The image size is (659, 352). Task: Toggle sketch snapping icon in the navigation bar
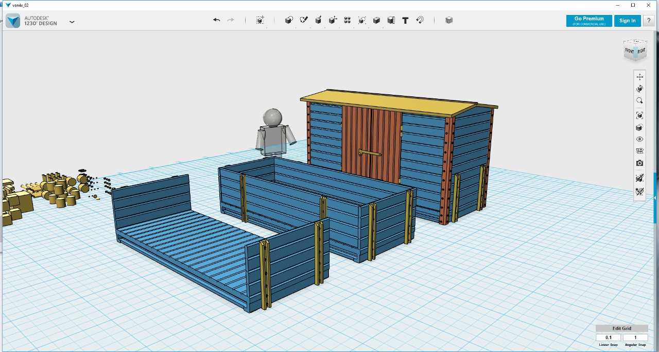pos(639,192)
